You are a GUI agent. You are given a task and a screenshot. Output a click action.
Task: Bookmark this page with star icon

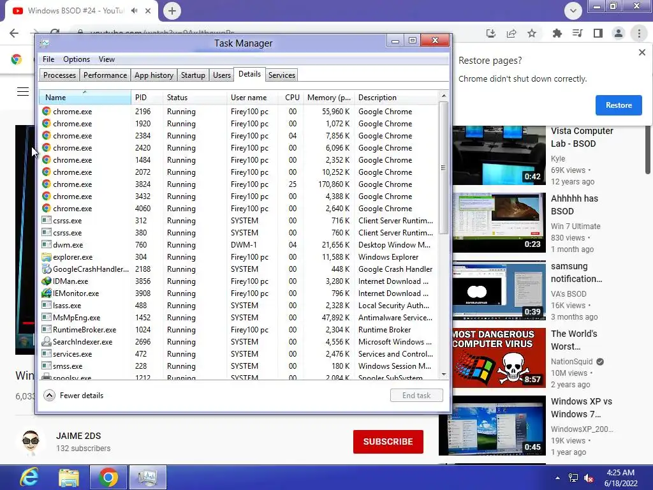click(532, 33)
